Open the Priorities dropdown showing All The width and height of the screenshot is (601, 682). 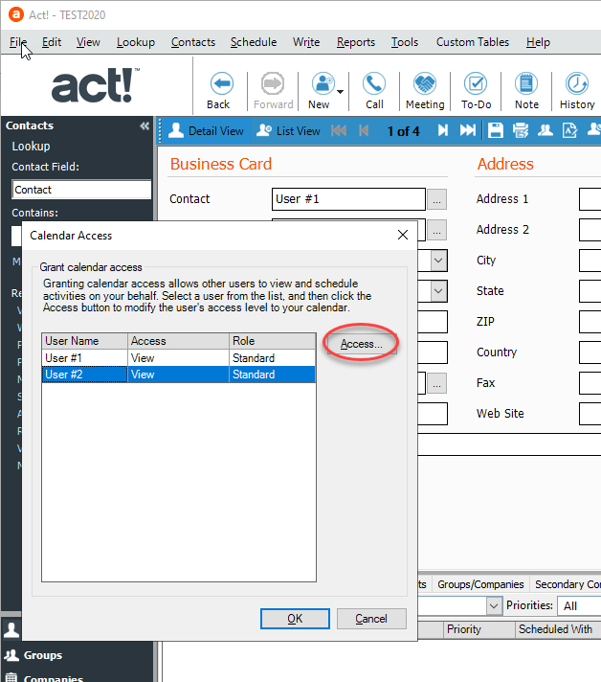pyautogui.click(x=579, y=605)
